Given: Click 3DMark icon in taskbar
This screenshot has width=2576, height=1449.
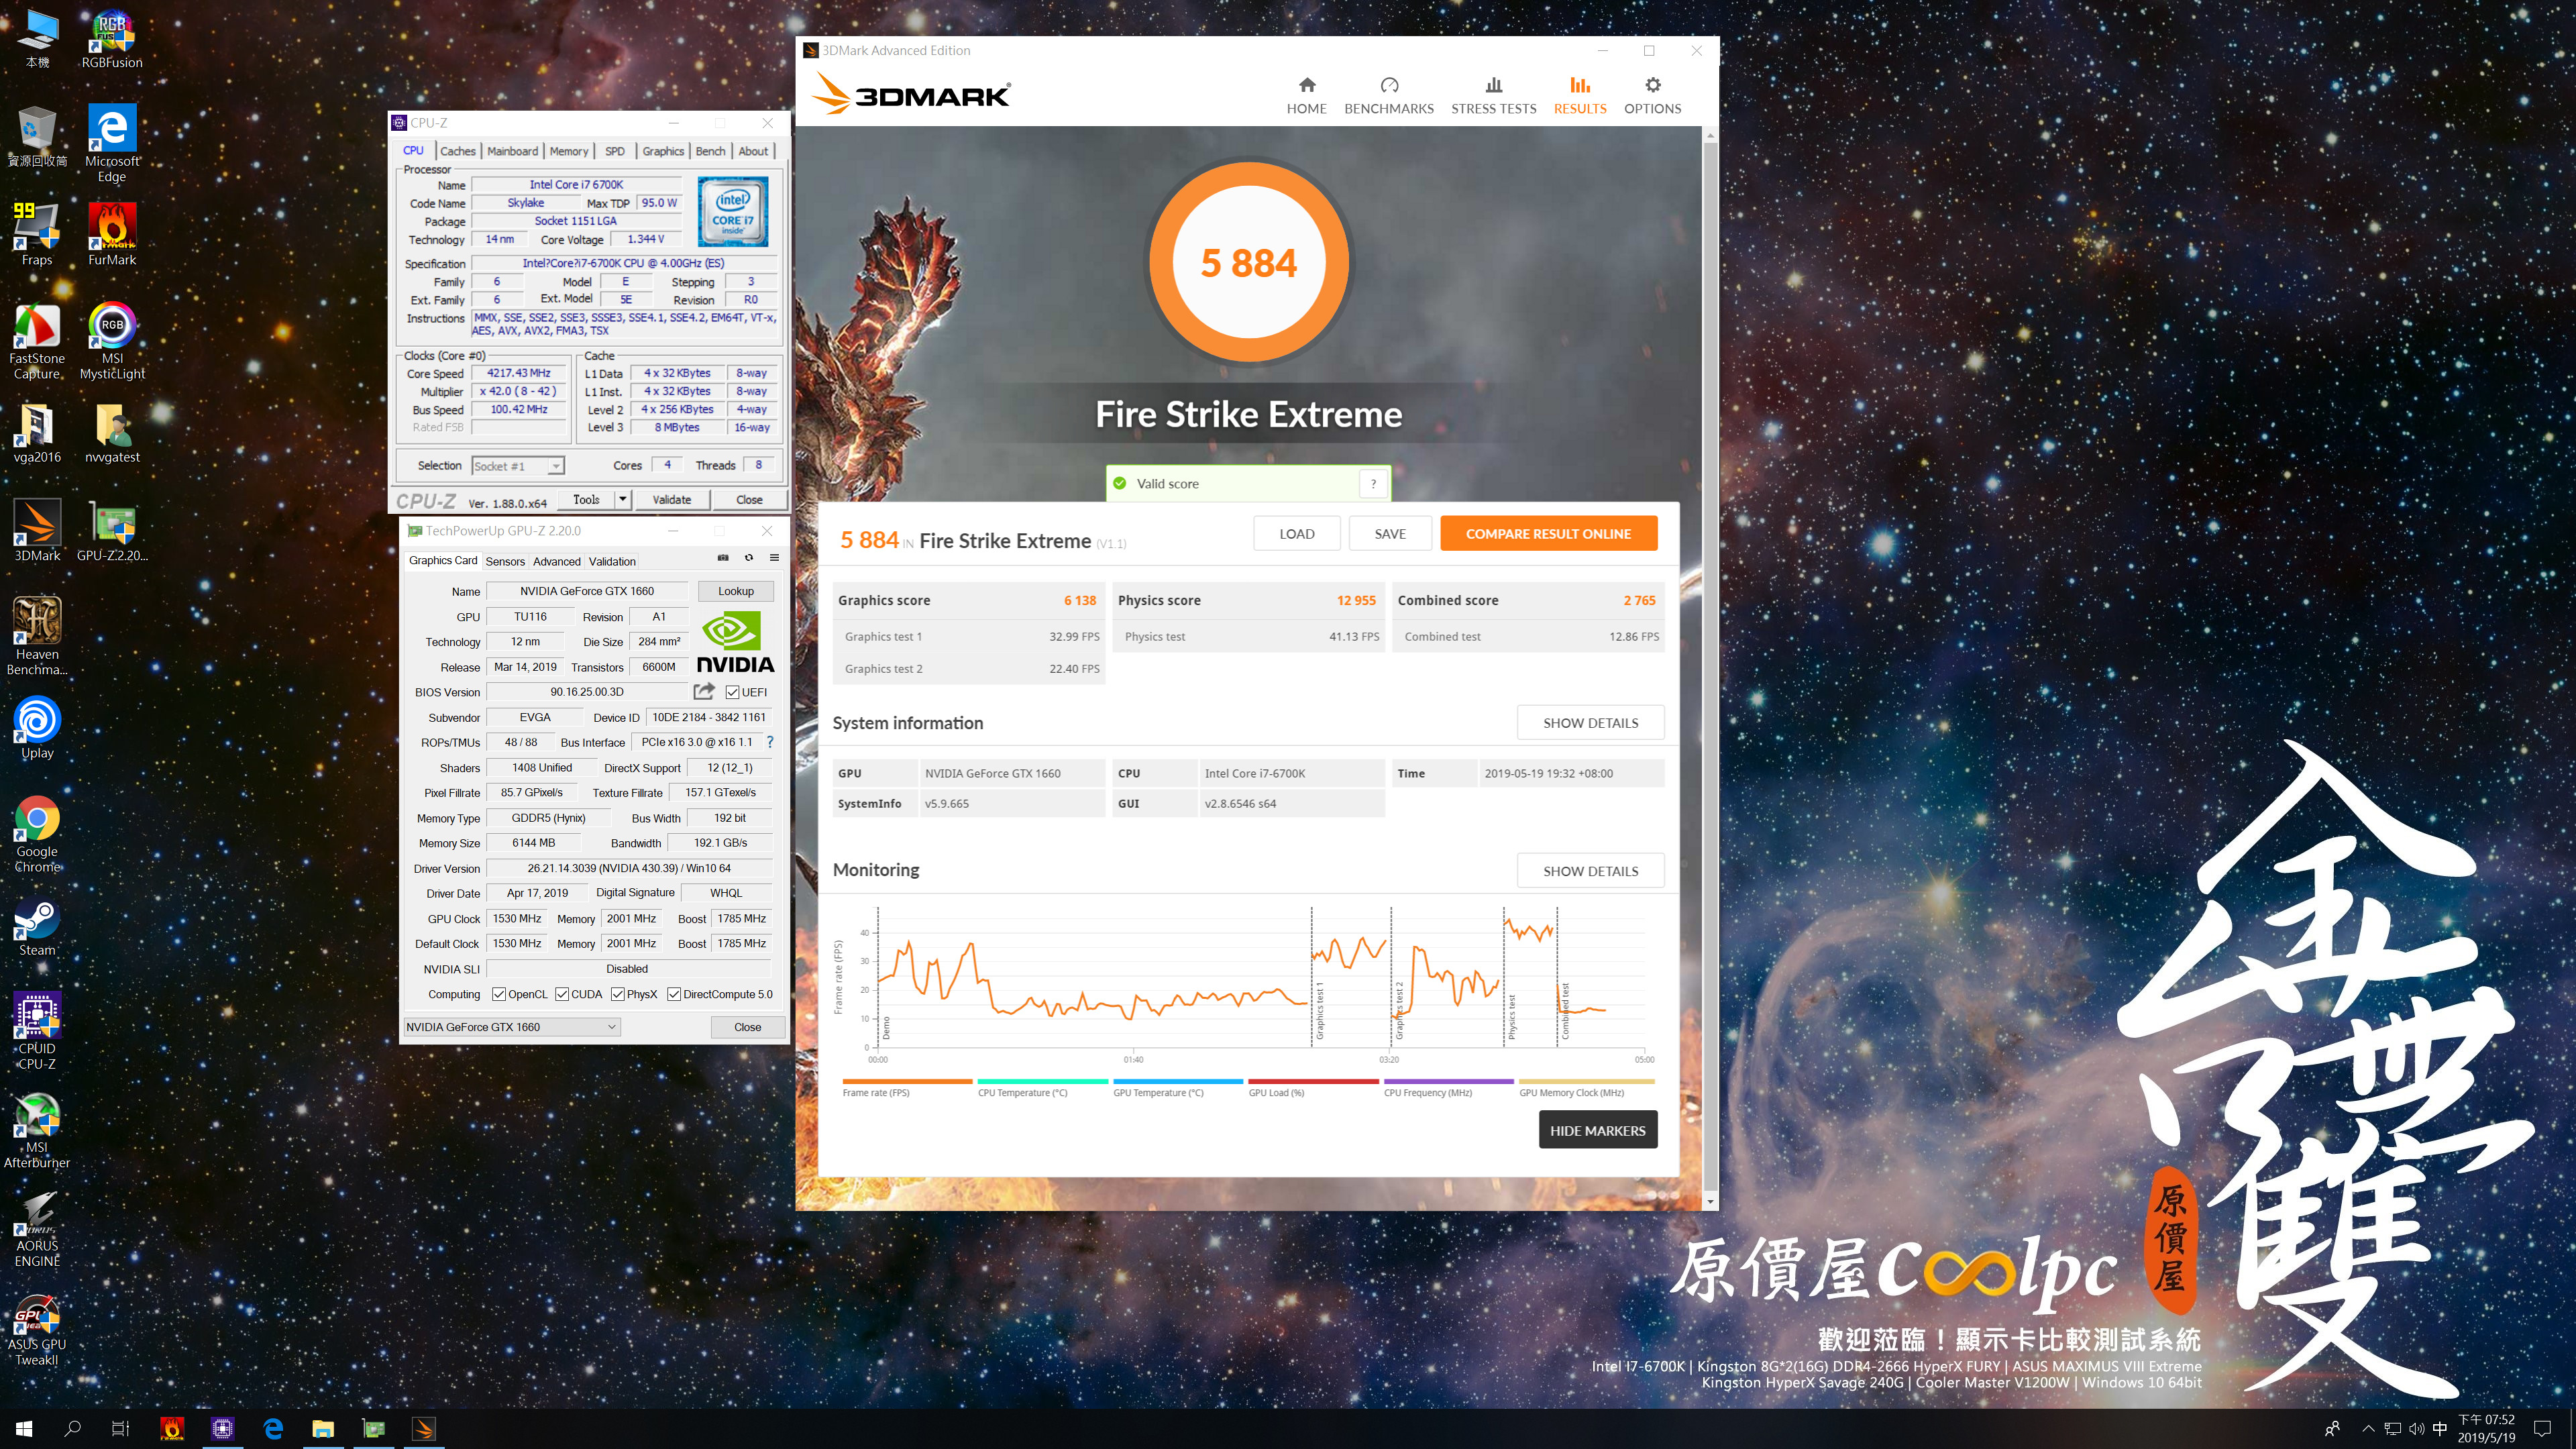Looking at the screenshot, I should pyautogui.click(x=423, y=1428).
